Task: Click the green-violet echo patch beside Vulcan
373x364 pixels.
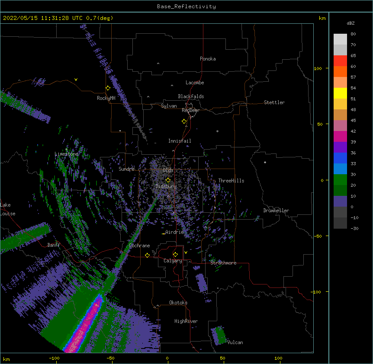Action: (x=219, y=335)
